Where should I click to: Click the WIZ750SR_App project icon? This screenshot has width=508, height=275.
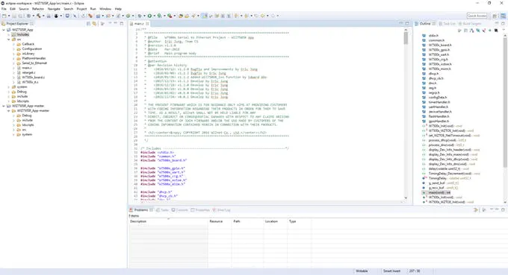pyautogui.click(x=9, y=30)
